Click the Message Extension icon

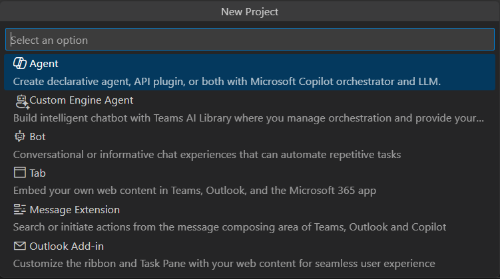20,209
